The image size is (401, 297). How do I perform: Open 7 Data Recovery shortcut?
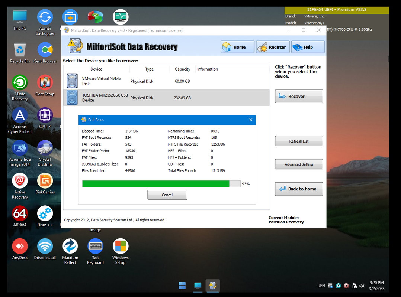[20, 88]
